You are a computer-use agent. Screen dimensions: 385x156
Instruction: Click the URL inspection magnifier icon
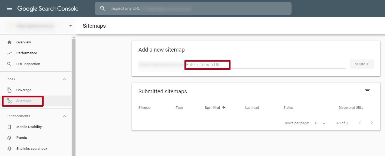click(9, 64)
